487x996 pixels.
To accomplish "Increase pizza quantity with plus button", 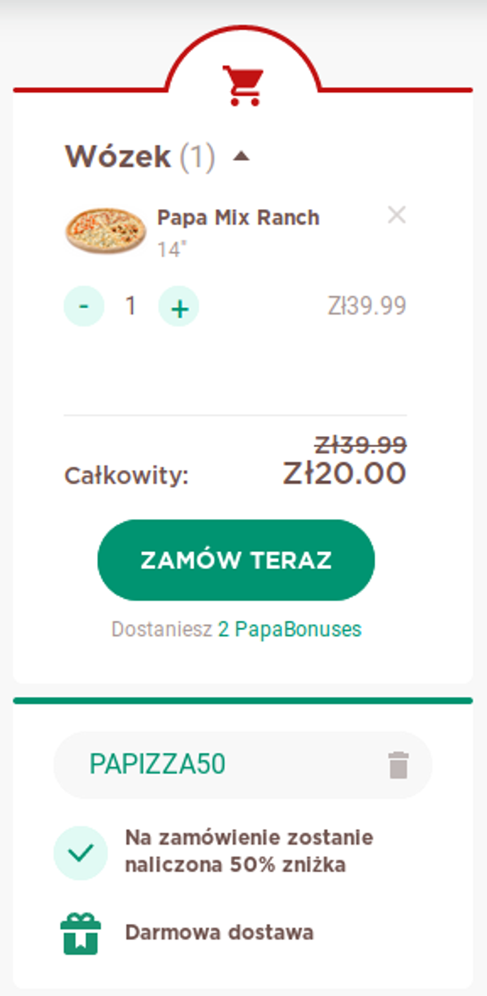I will click(x=179, y=306).
